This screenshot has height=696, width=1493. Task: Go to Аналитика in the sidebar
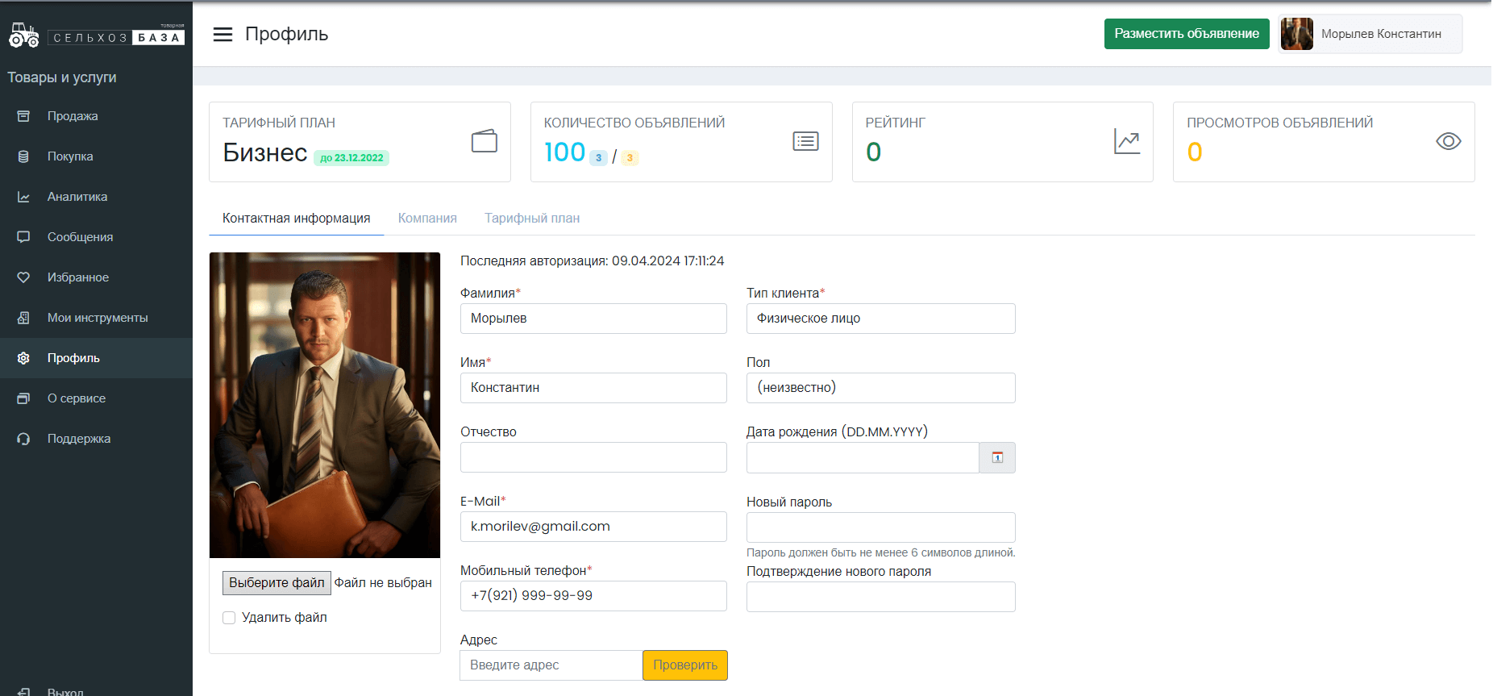(77, 197)
